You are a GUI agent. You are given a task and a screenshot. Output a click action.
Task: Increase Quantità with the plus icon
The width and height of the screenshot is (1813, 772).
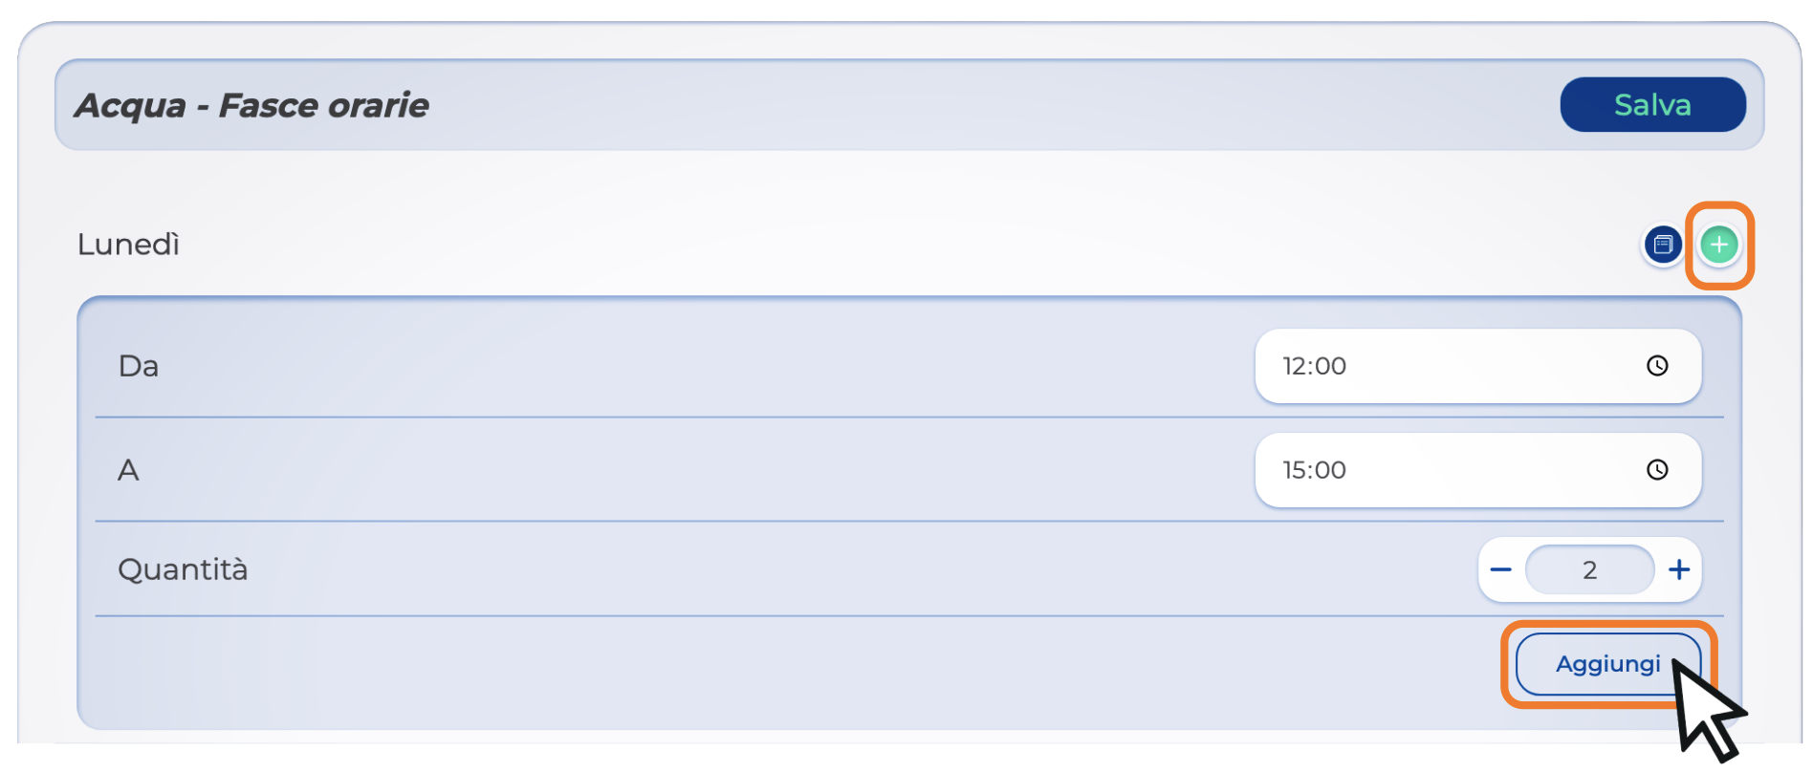pyautogui.click(x=1679, y=570)
